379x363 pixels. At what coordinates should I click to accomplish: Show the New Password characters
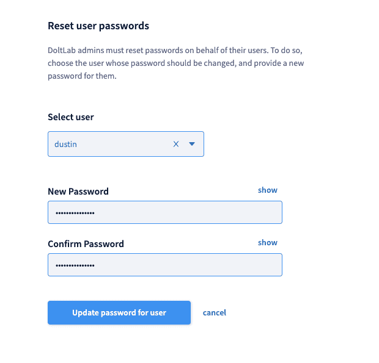coord(268,190)
